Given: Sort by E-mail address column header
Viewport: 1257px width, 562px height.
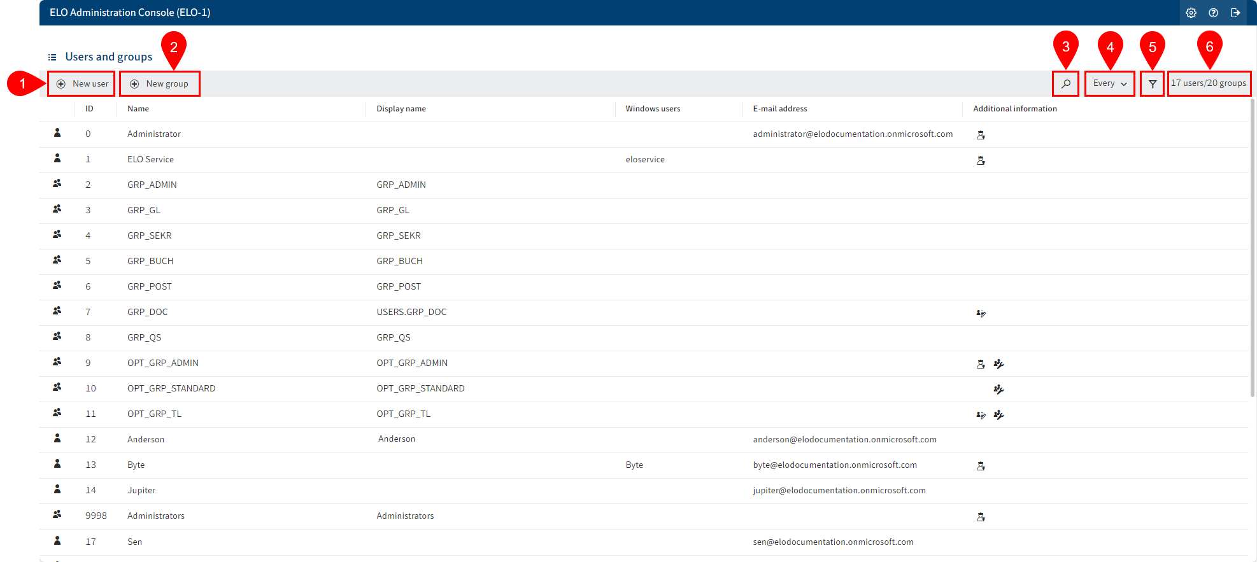Looking at the screenshot, I should tap(780, 109).
